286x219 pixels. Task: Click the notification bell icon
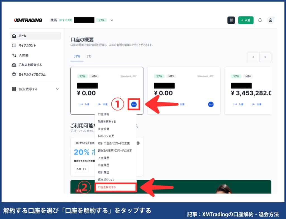tap(260, 20)
